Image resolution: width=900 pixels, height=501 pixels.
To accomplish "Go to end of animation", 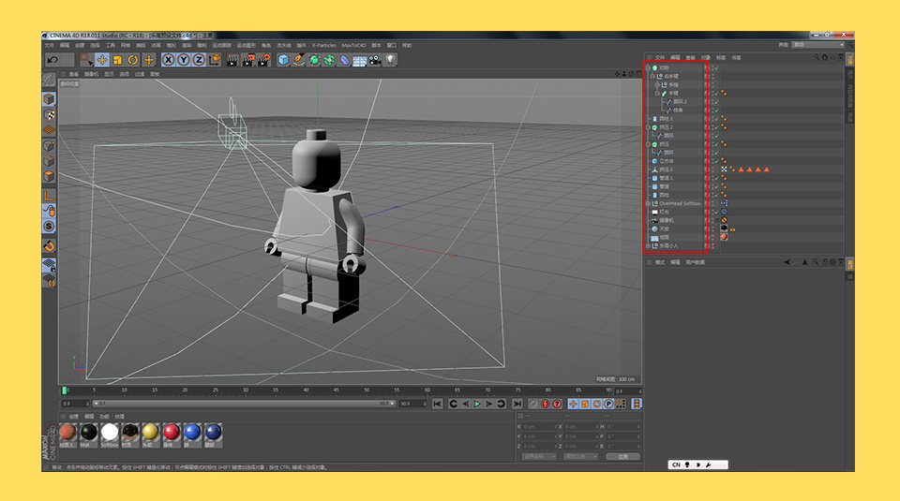I will (x=517, y=405).
